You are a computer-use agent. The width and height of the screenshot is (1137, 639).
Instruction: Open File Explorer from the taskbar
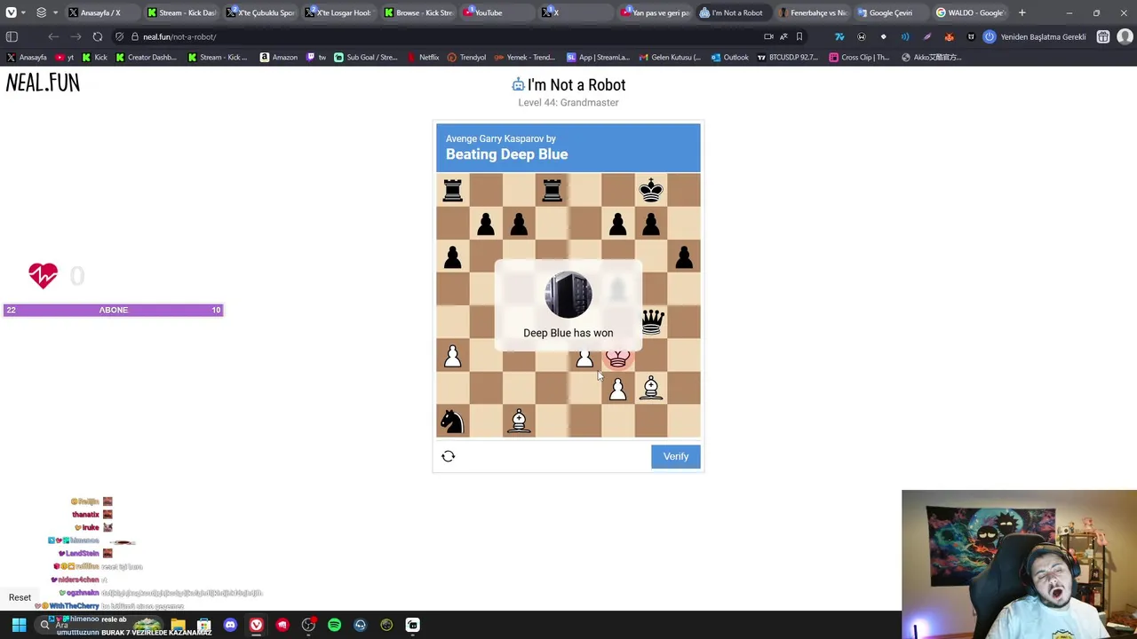[178, 625]
